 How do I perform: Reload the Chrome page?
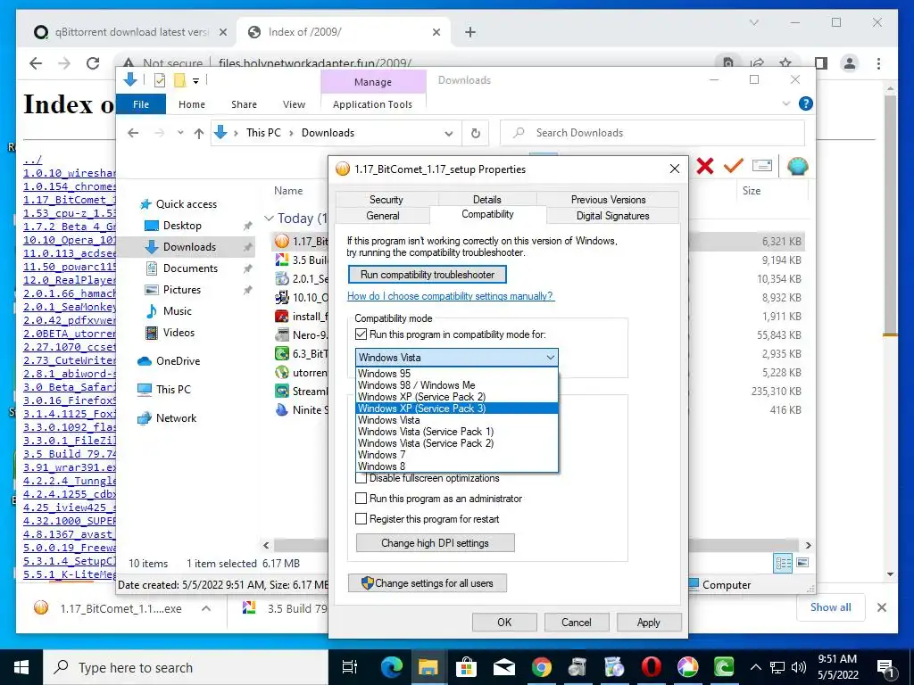tap(93, 63)
